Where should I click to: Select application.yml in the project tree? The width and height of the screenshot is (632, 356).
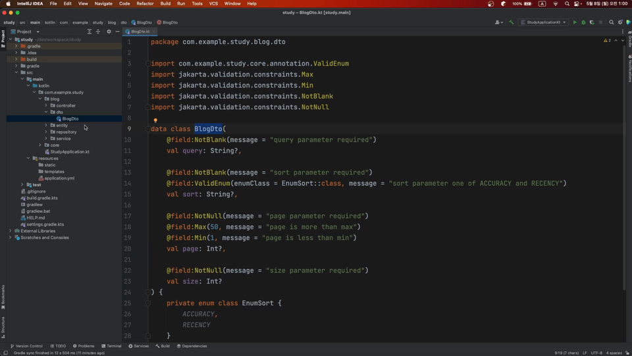click(59, 178)
